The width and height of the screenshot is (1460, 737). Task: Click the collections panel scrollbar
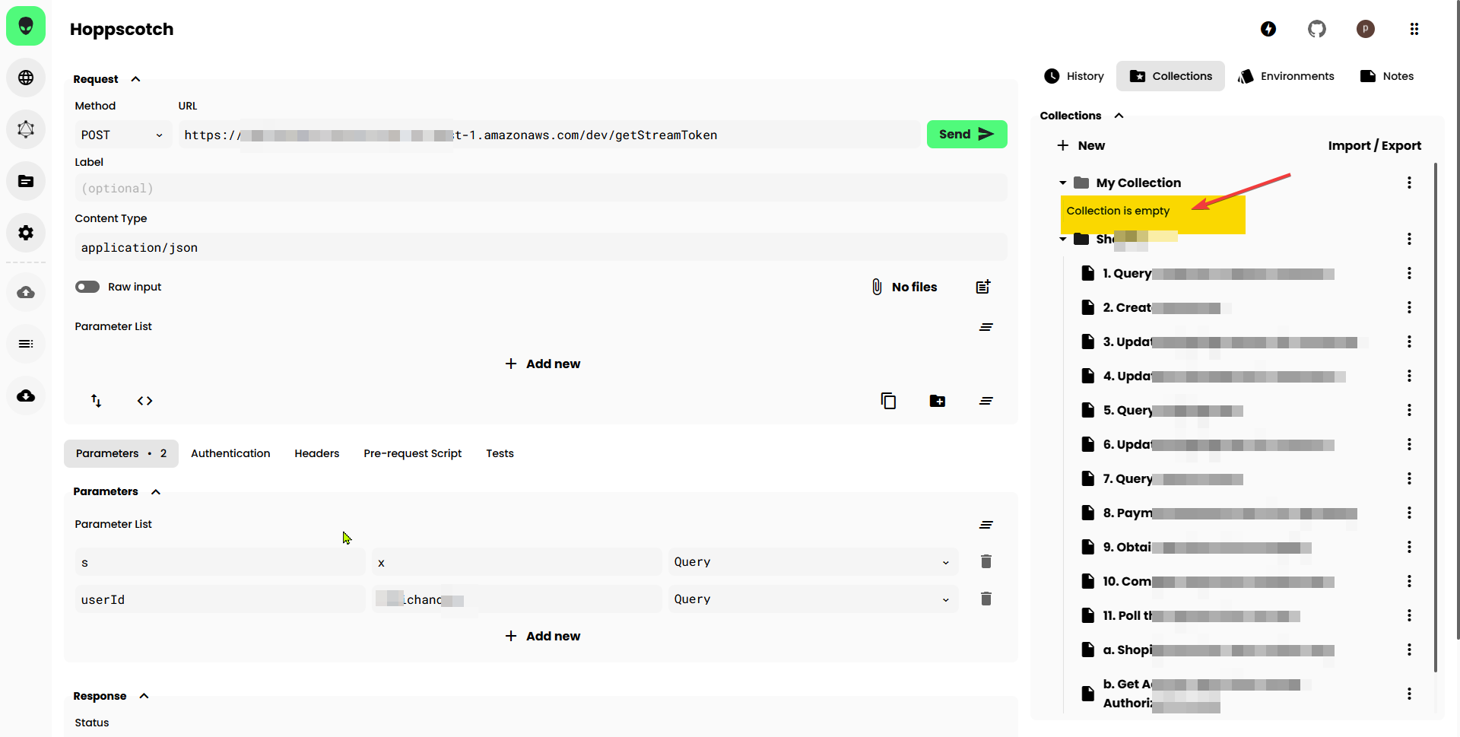[1436, 417]
